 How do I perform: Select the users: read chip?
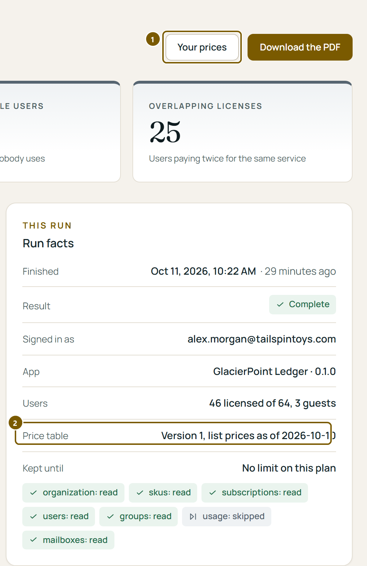coord(59,516)
